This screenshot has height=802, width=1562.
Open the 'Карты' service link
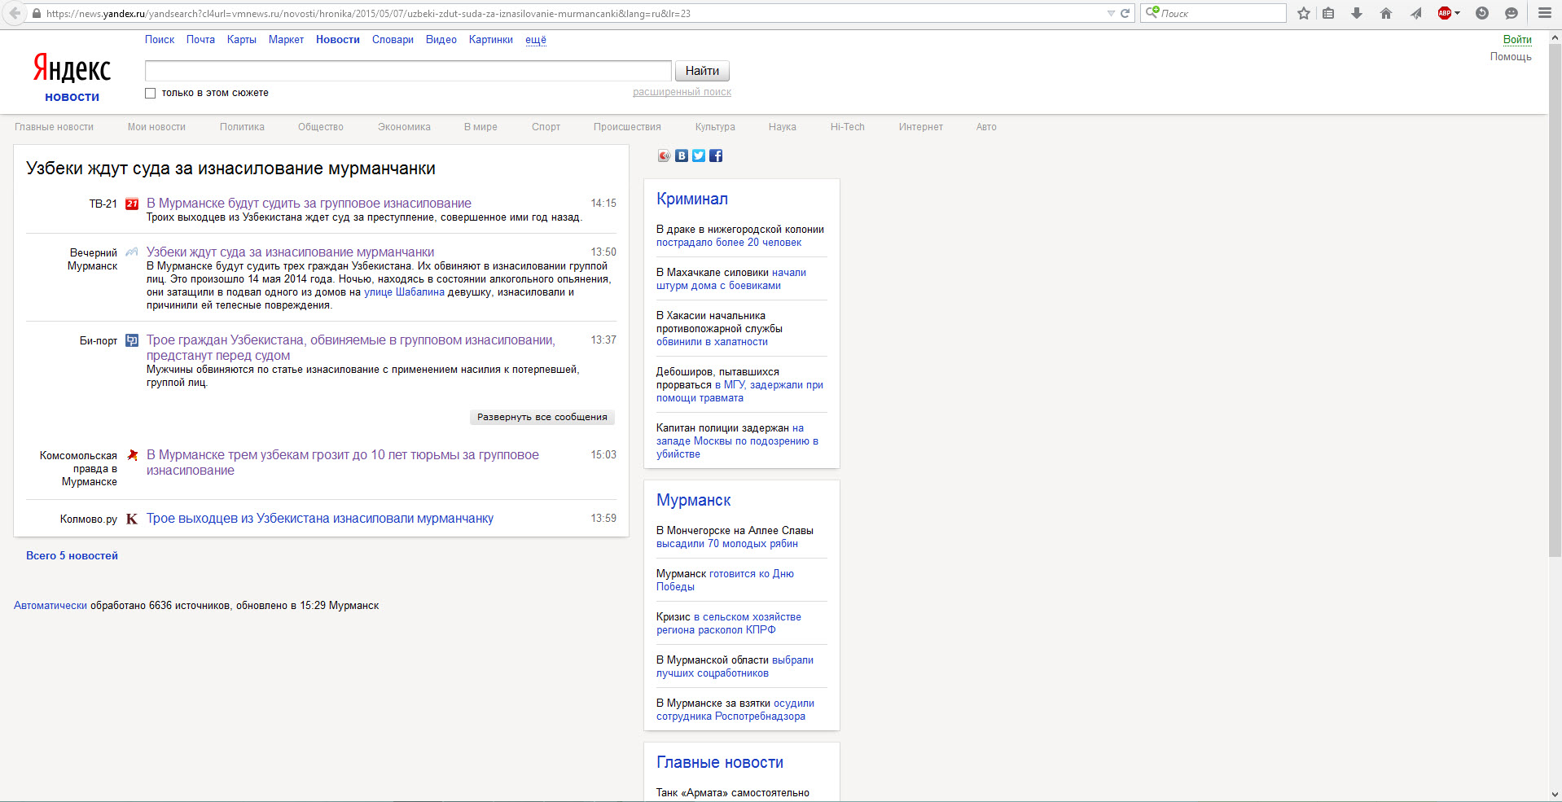tap(242, 40)
